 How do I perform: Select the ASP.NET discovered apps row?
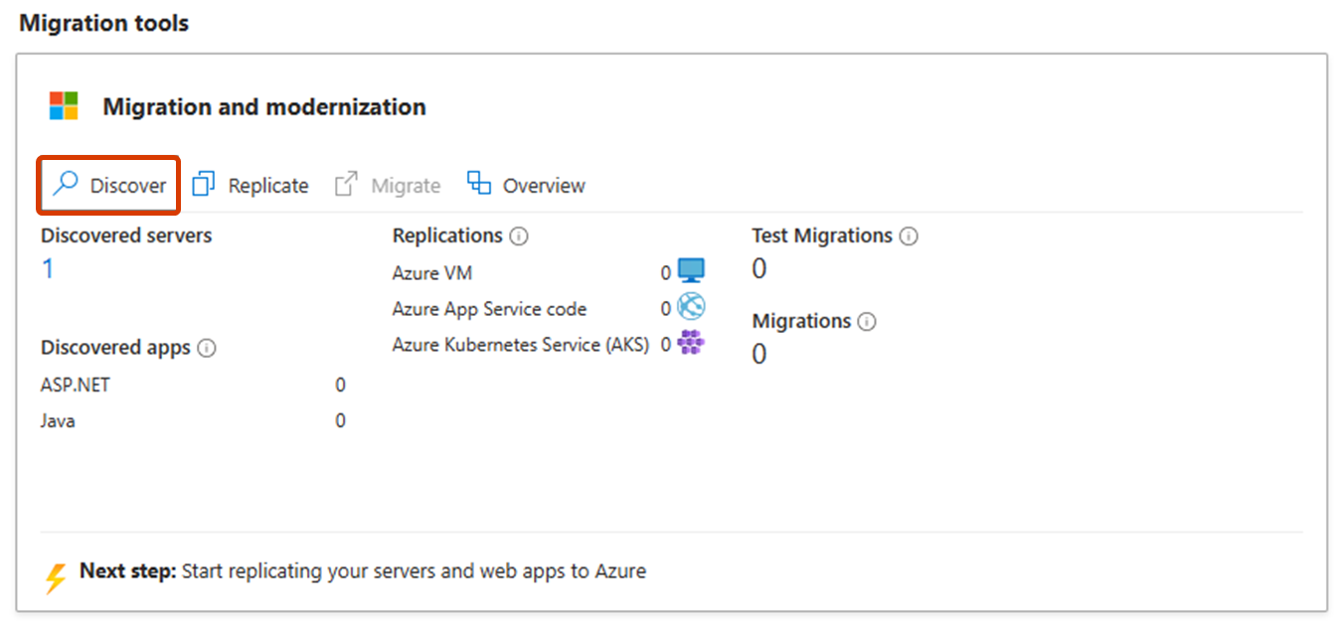click(75, 385)
